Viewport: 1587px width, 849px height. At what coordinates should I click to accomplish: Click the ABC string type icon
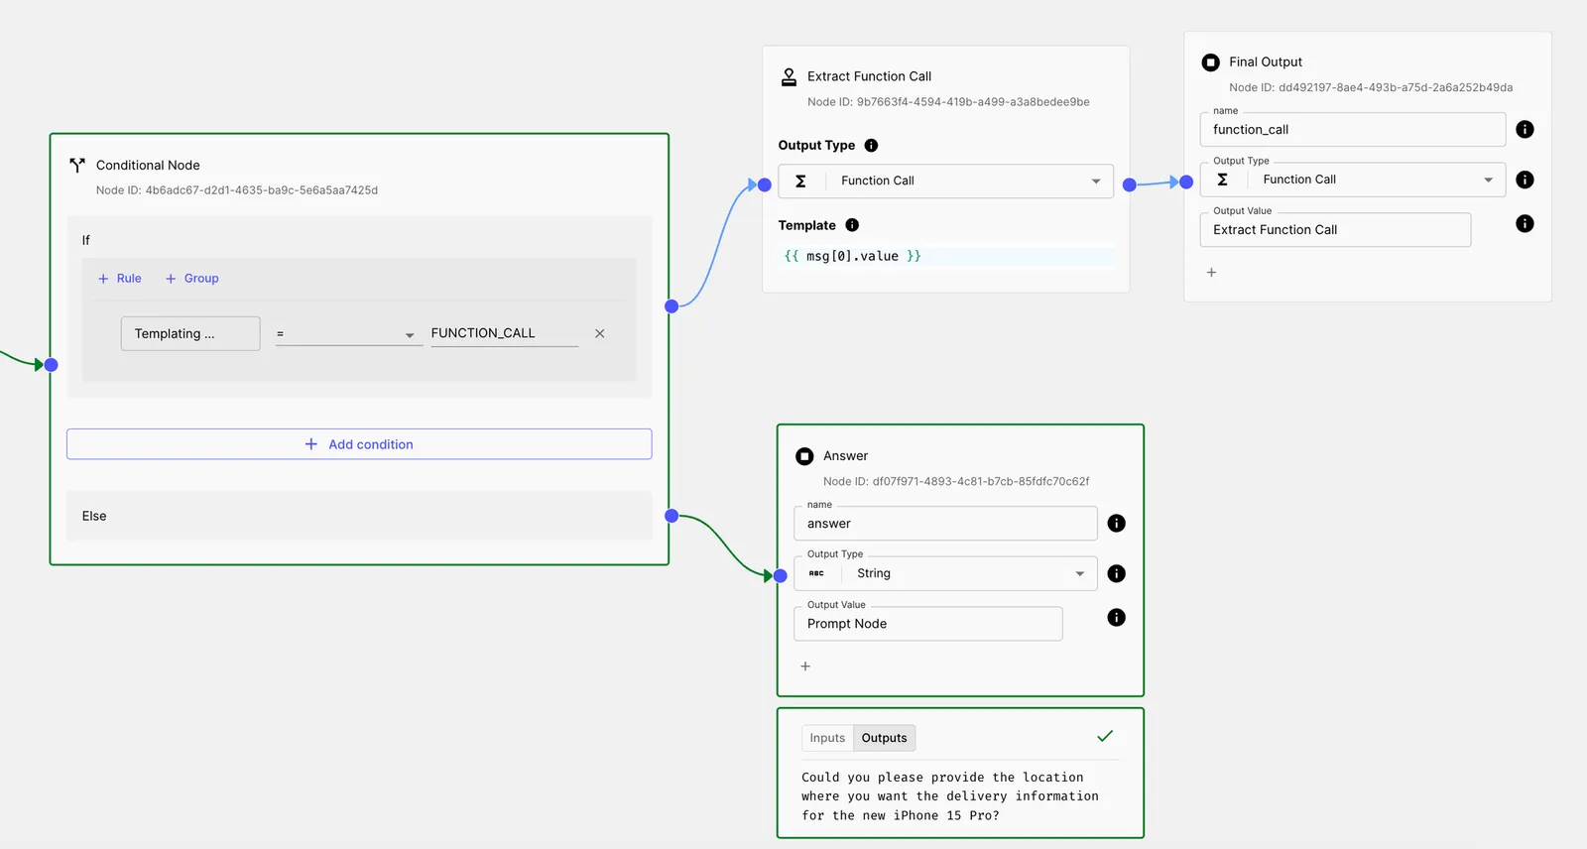pos(816,573)
